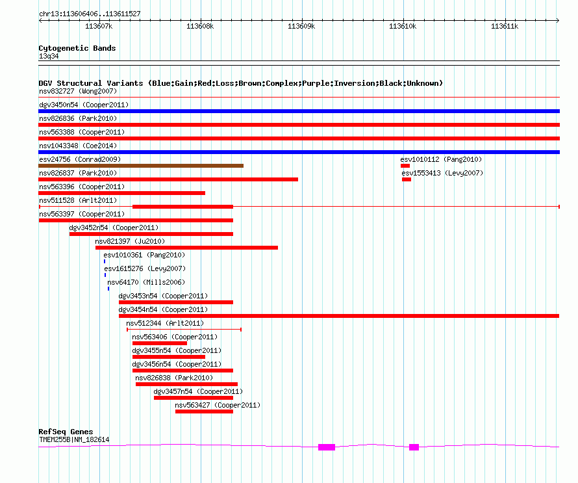The width and height of the screenshot is (578, 483).
Task: Open the TMEM255B|NM_182614 gene label
Action: coord(74,439)
